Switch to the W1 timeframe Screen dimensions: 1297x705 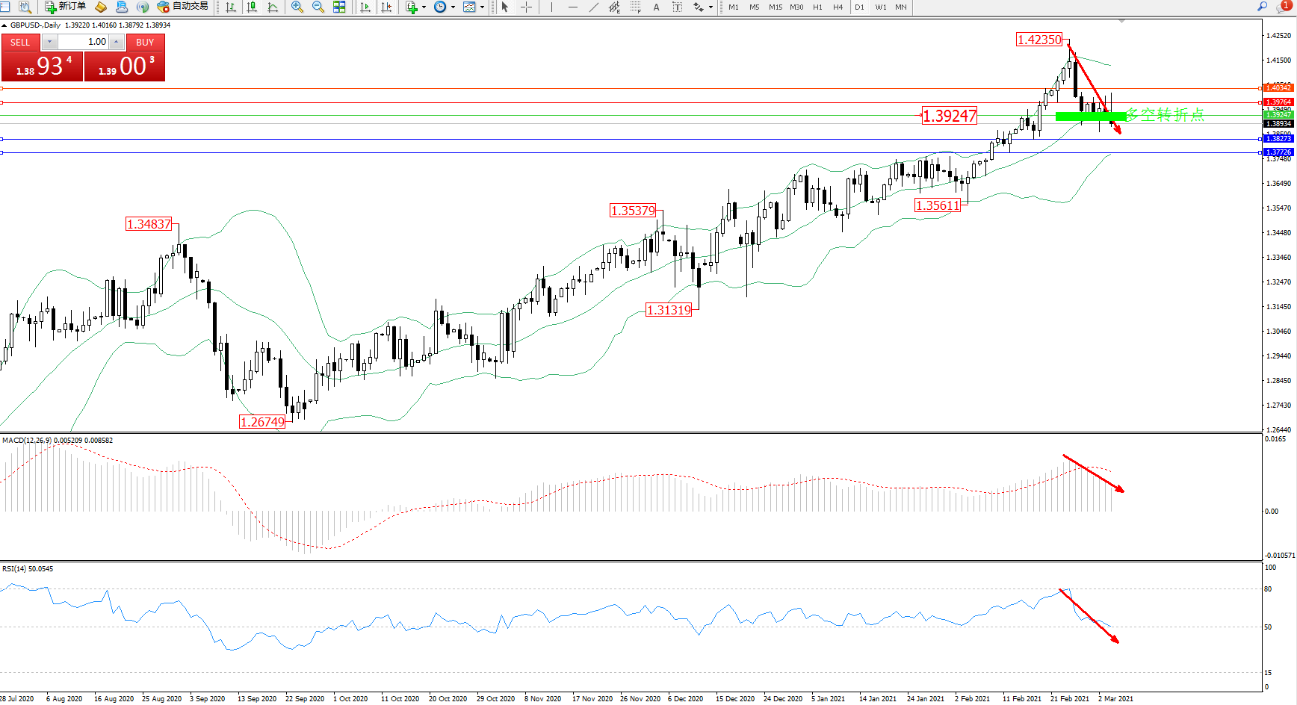tap(880, 7)
